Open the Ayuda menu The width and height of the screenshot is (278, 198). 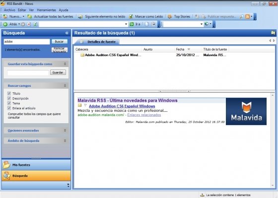64,10
